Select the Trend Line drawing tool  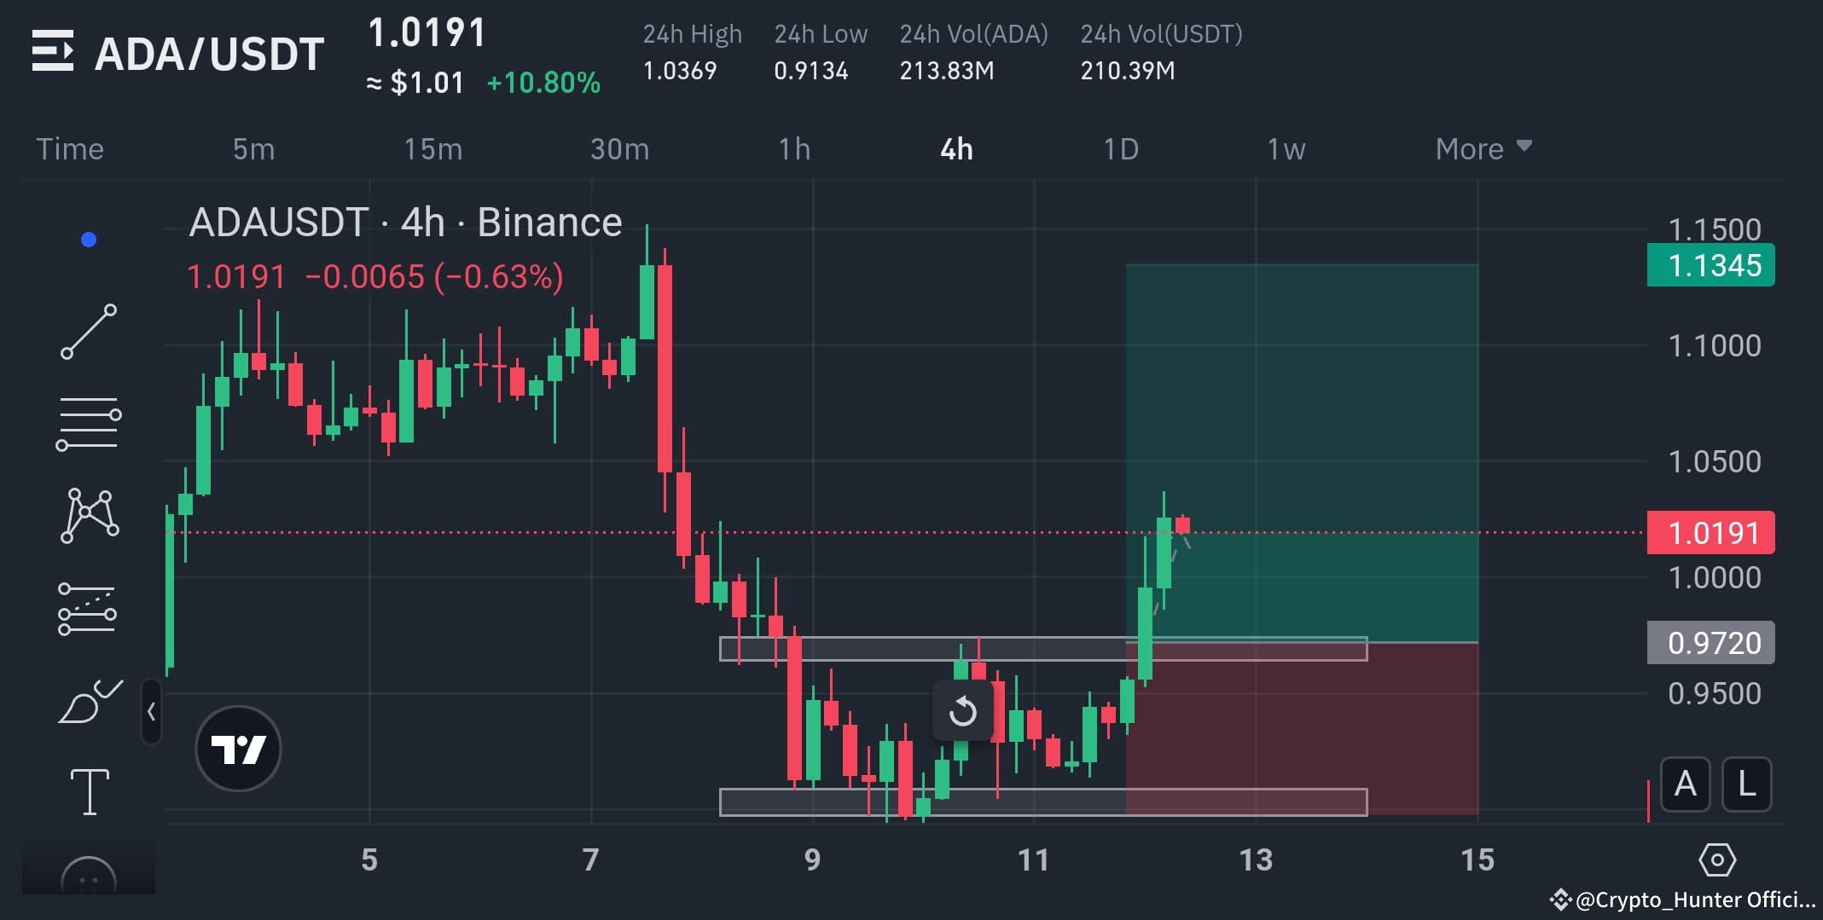click(89, 330)
